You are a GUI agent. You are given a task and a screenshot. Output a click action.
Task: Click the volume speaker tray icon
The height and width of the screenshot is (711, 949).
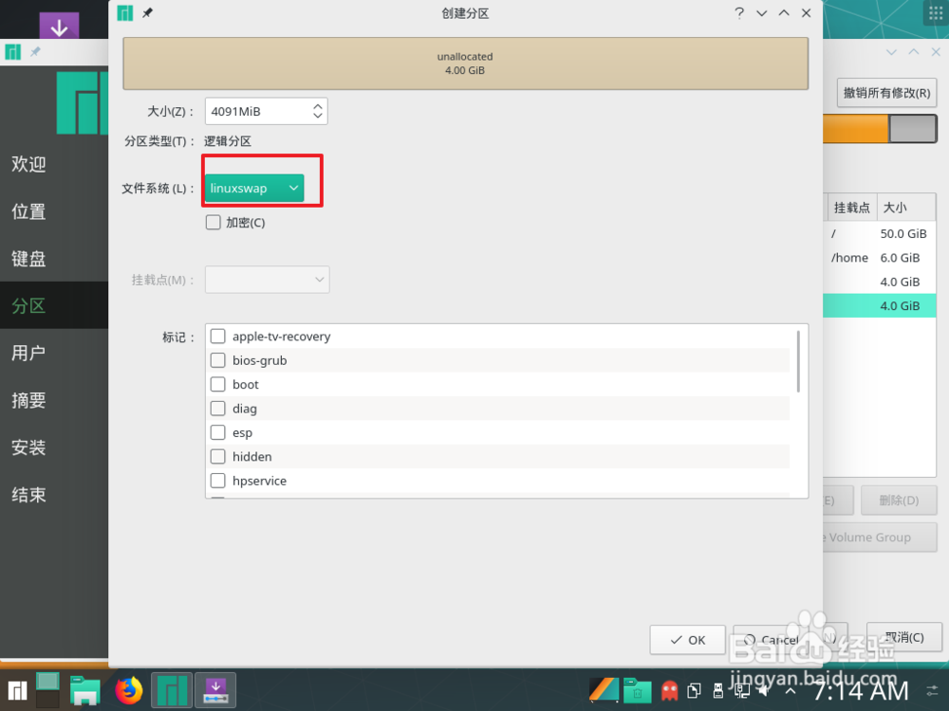(x=766, y=690)
